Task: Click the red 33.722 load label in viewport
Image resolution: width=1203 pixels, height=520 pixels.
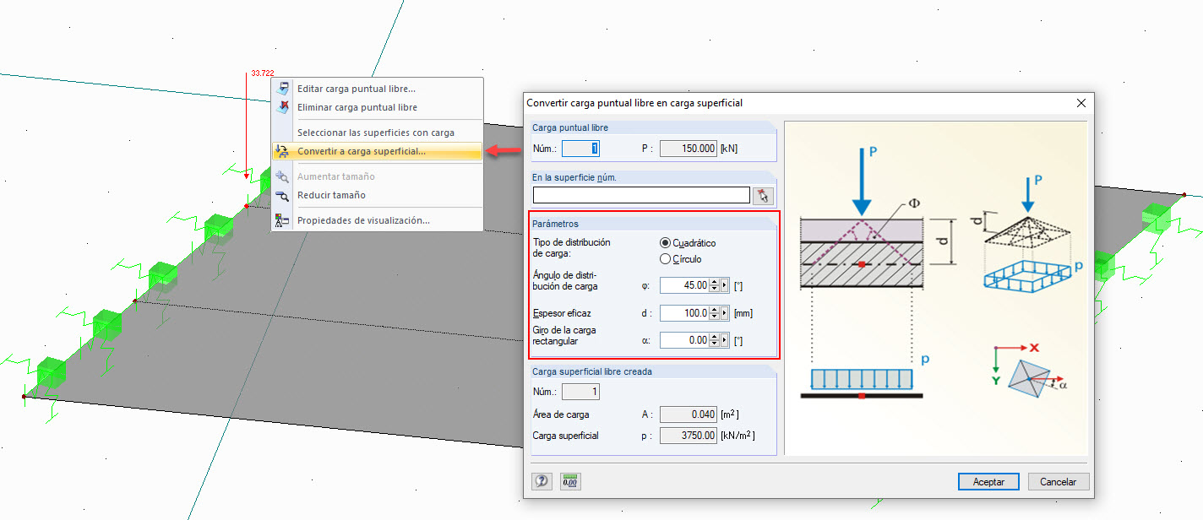Action: point(262,73)
